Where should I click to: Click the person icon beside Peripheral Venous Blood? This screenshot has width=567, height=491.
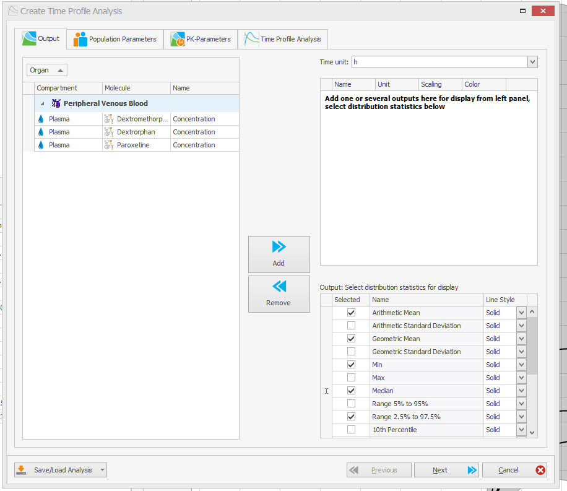click(x=55, y=102)
